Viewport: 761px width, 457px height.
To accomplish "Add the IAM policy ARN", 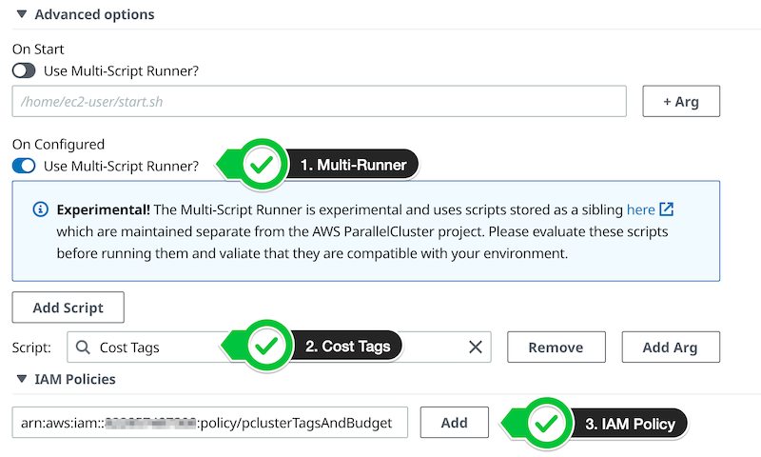I will 455,423.
